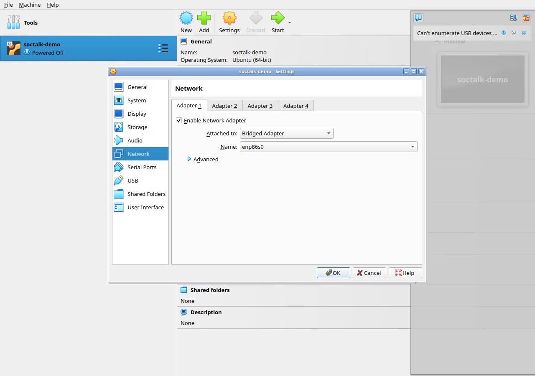The image size is (535, 376).
Task: Click the green Add machine icon
Action: click(204, 18)
